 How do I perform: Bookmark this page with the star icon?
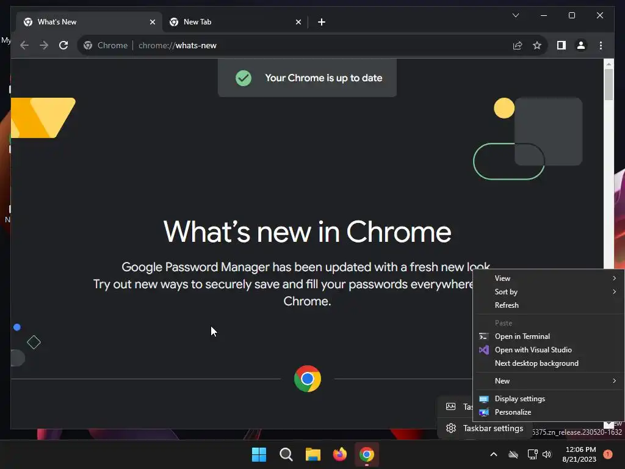click(537, 45)
